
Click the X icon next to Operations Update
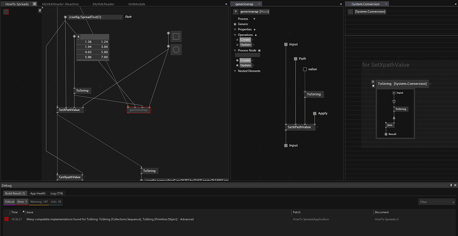click(x=237, y=45)
